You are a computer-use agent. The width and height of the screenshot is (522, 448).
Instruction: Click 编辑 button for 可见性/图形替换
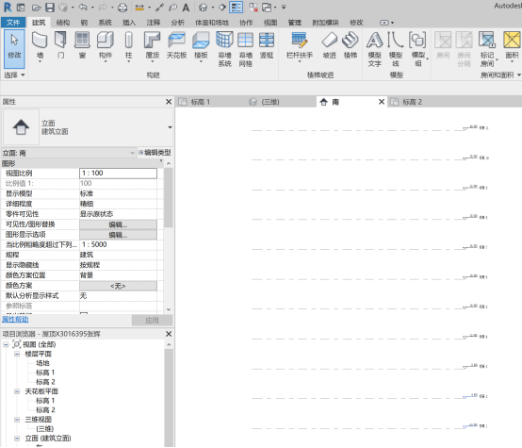click(x=118, y=224)
